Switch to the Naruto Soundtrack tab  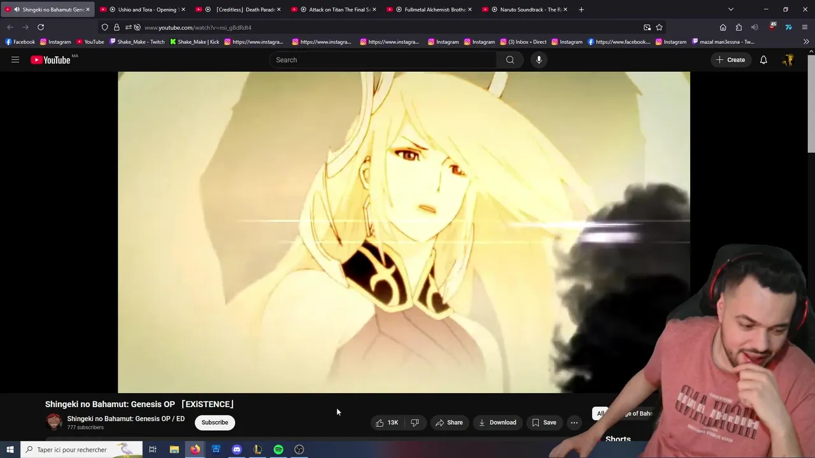click(525, 10)
